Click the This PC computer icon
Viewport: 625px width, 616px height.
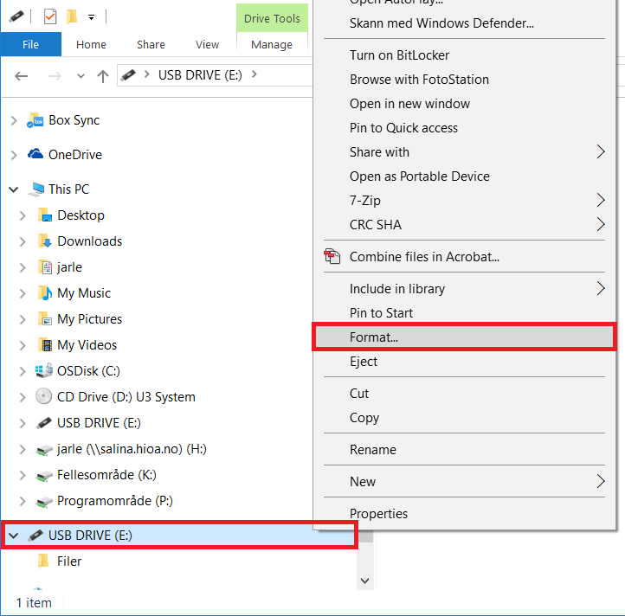coord(35,189)
